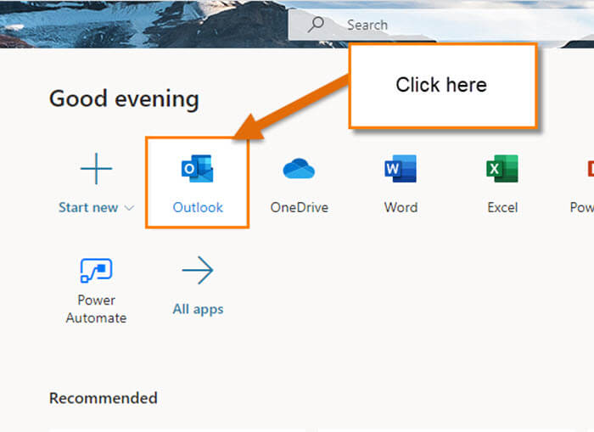Click the Start new plus icon

[x=96, y=169]
